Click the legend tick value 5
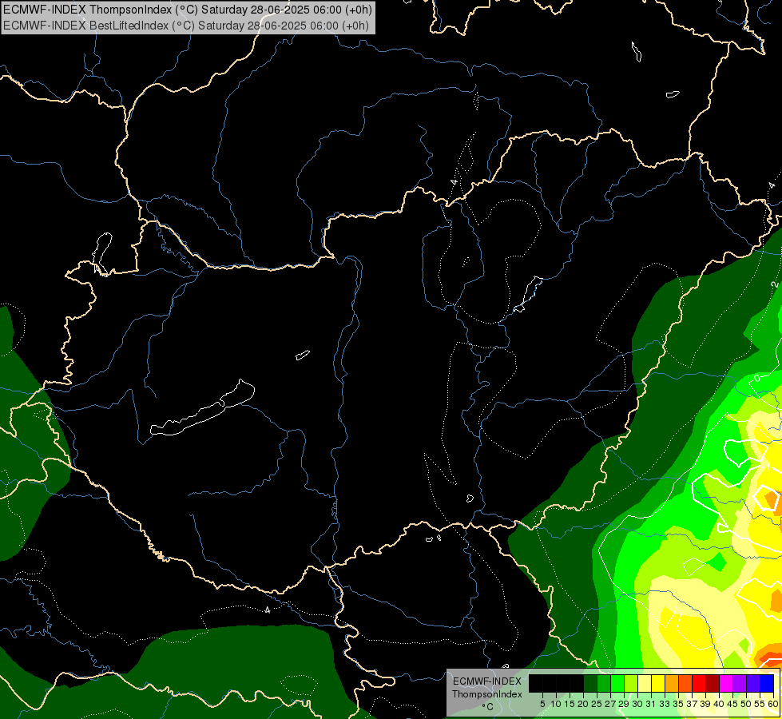782x719 pixels. [x=542, y=704]
